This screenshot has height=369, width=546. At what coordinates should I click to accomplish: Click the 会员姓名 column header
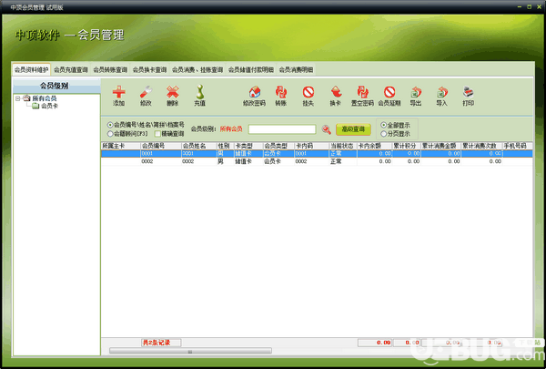[x=198, y=146]
